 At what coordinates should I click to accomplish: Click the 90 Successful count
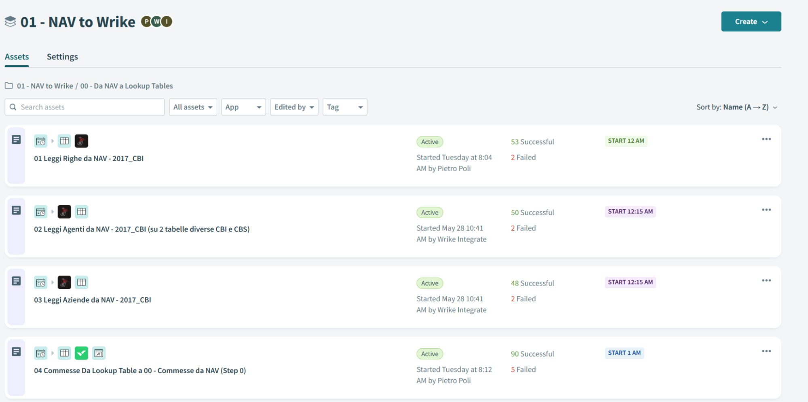click(x=532, y=354)
